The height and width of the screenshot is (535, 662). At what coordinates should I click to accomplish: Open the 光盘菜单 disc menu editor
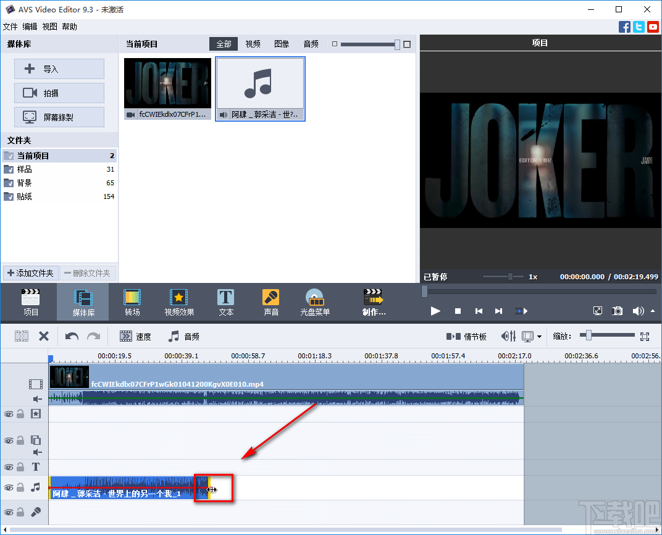tap(315, 301)
